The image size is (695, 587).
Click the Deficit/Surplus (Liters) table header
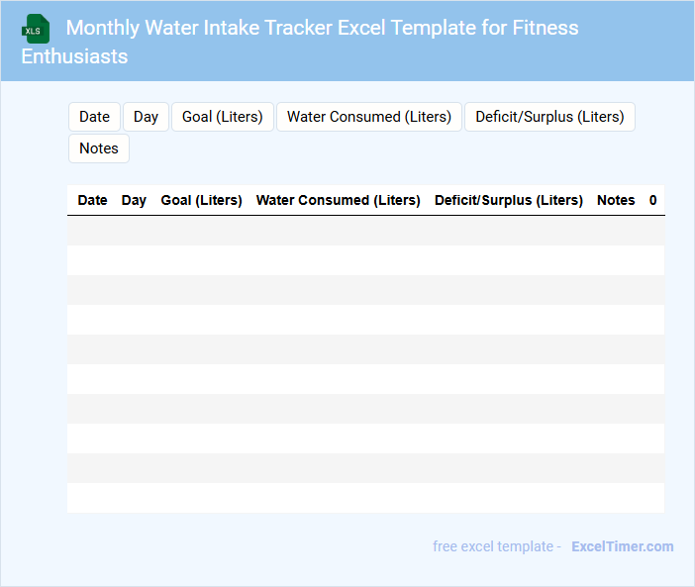[x=508, y=200]
